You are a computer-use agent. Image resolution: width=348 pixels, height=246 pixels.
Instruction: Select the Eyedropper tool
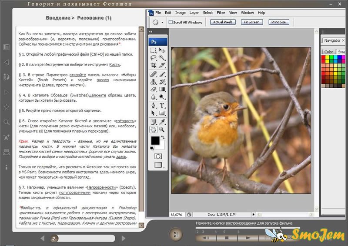[162, 122]
